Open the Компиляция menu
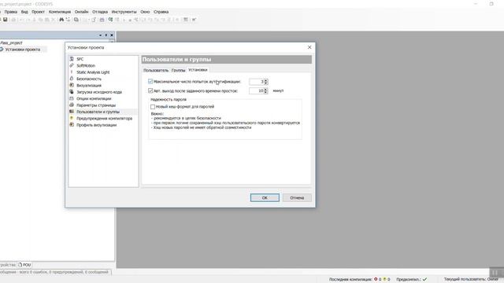 pos(60,12)
